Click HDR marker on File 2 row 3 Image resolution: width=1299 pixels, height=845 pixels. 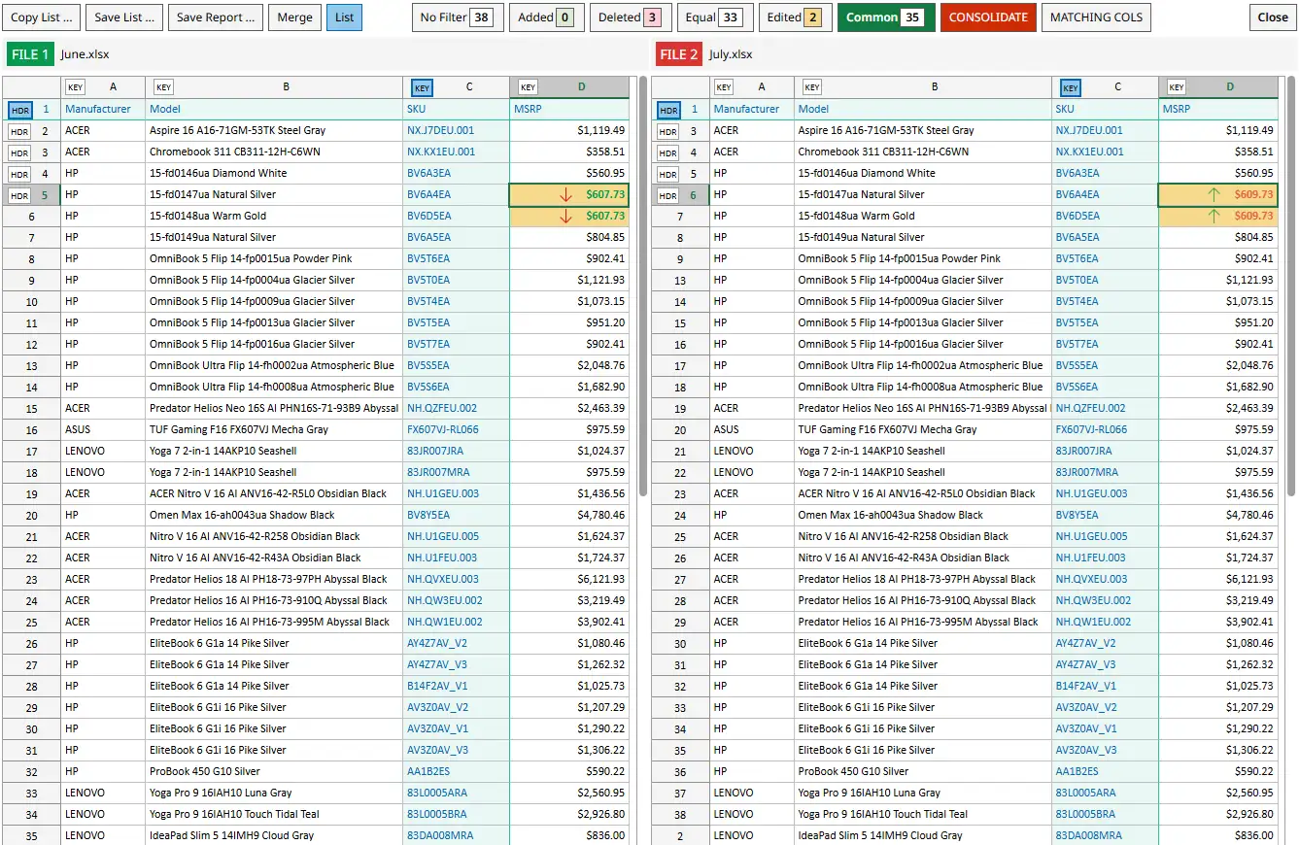point(668,131)
